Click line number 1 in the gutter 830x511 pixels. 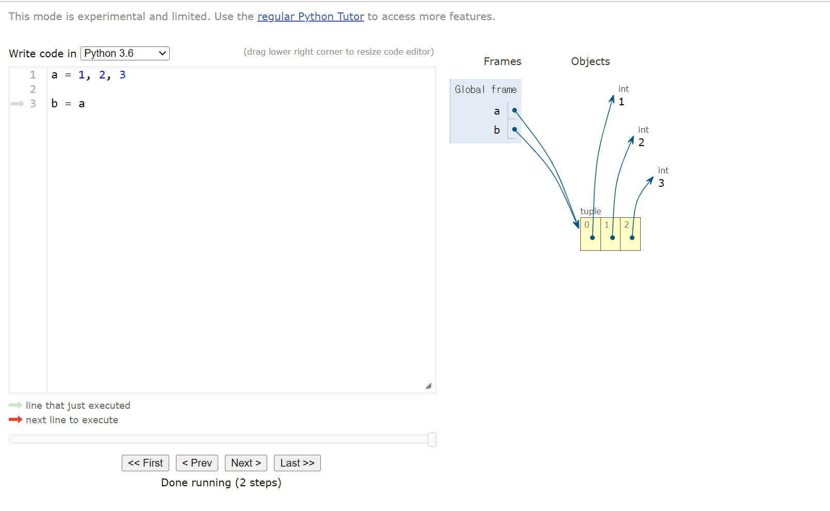click(x=33, y=75)
